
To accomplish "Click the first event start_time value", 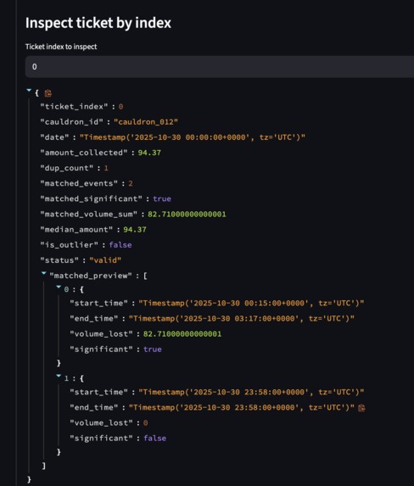I will 251,303.
